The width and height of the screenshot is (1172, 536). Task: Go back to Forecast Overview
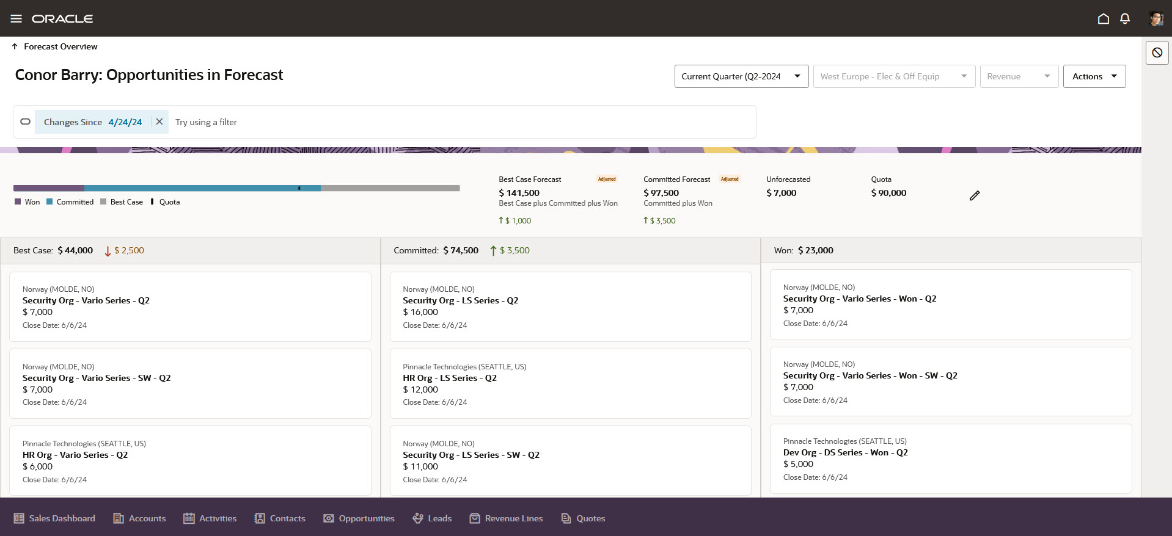tap(60, 46)
